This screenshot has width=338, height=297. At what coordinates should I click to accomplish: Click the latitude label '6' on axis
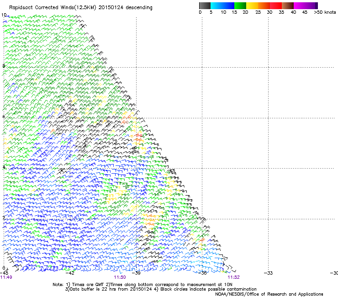click(x=4, y=117)
